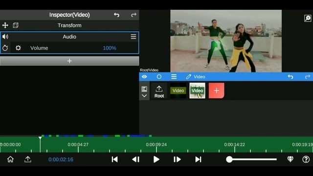313x176 pixels.
Task: Undo in the blue layer toolbar
Action: point(291,77)
